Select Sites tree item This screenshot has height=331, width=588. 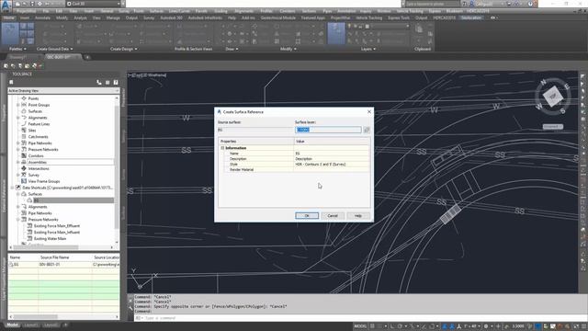(32, 131)
